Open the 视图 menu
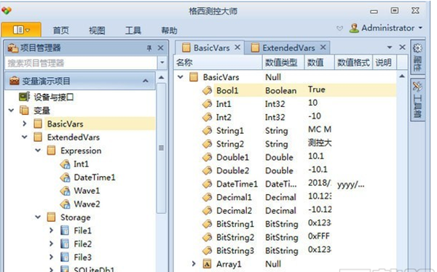Screen dimensions: 437x272 [97, 30]
